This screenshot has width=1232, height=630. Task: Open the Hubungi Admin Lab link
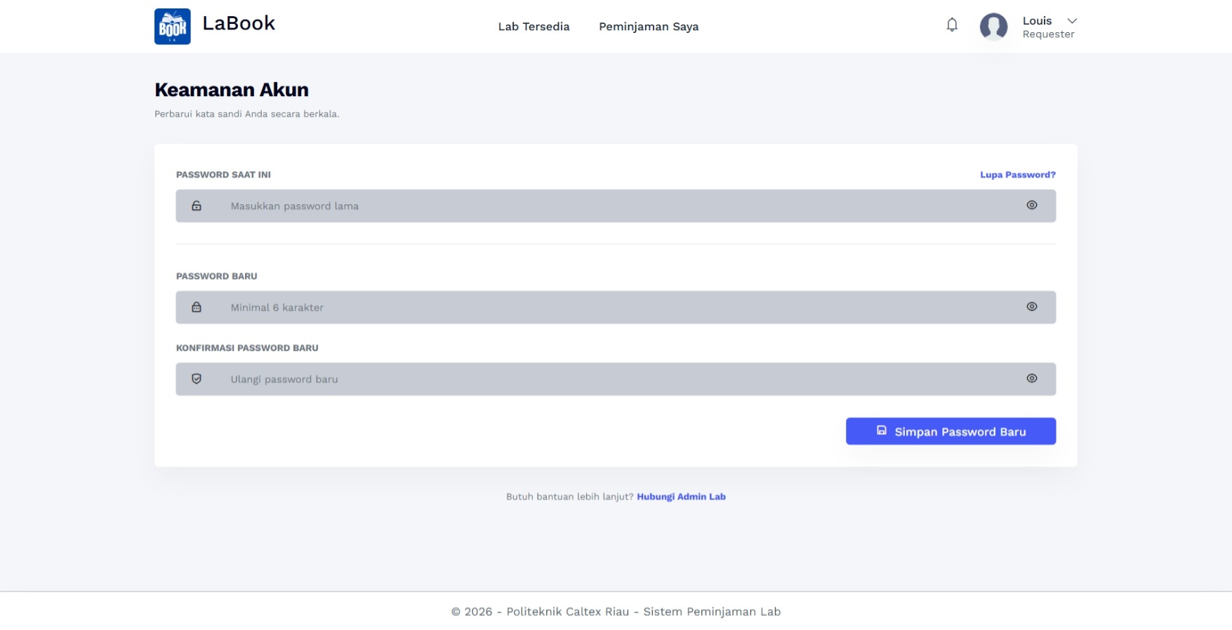point(681,497)
